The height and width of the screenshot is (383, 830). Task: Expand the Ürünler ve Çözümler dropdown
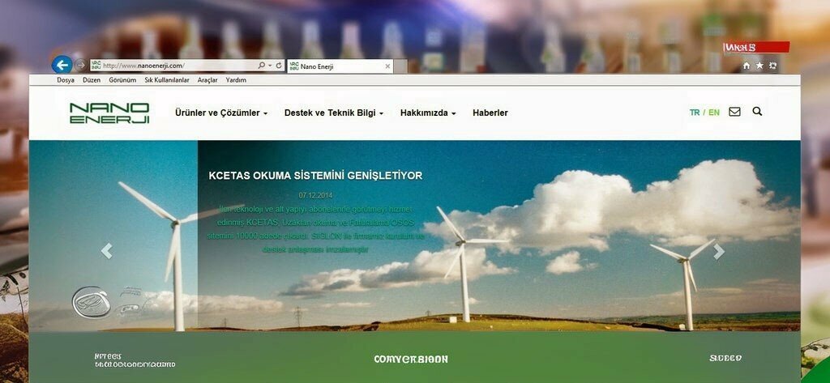221,113
